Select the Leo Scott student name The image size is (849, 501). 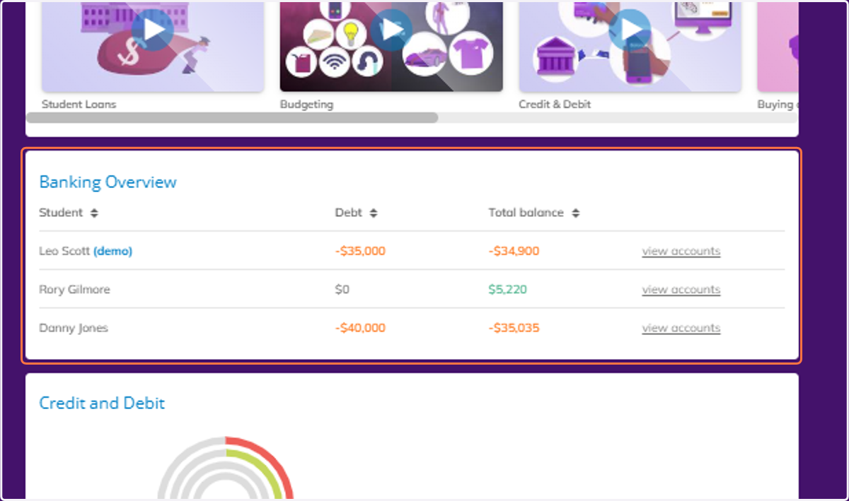tap(64, 251)
